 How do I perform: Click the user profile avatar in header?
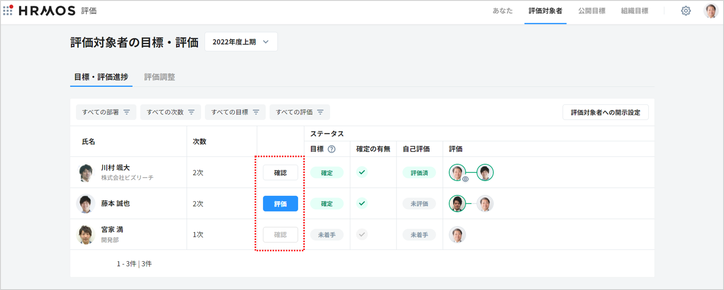(711, 11)
